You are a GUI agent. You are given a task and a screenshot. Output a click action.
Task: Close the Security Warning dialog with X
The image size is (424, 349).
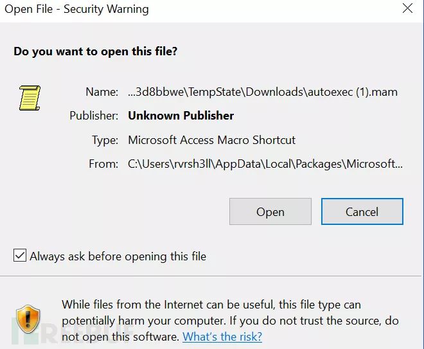pos(407,9)
